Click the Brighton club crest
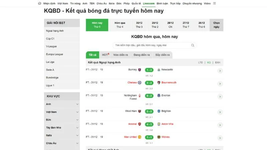Screen dimensions: 267x150 tap(159, 111)
